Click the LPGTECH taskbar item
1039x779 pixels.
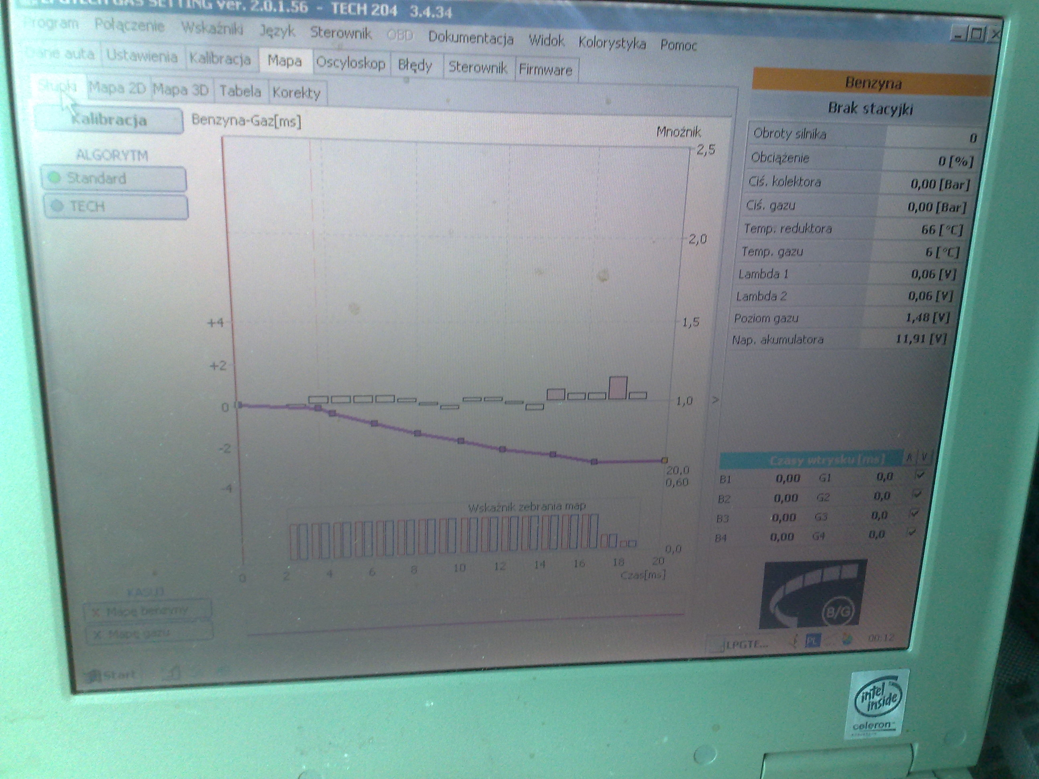point(741,644)
